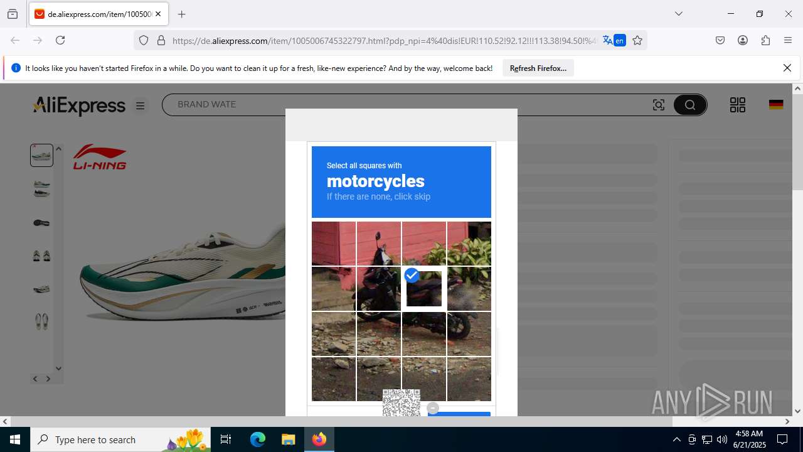Open the extensions puzzle icon
This screenshot has width=803, height=452.
765,40
